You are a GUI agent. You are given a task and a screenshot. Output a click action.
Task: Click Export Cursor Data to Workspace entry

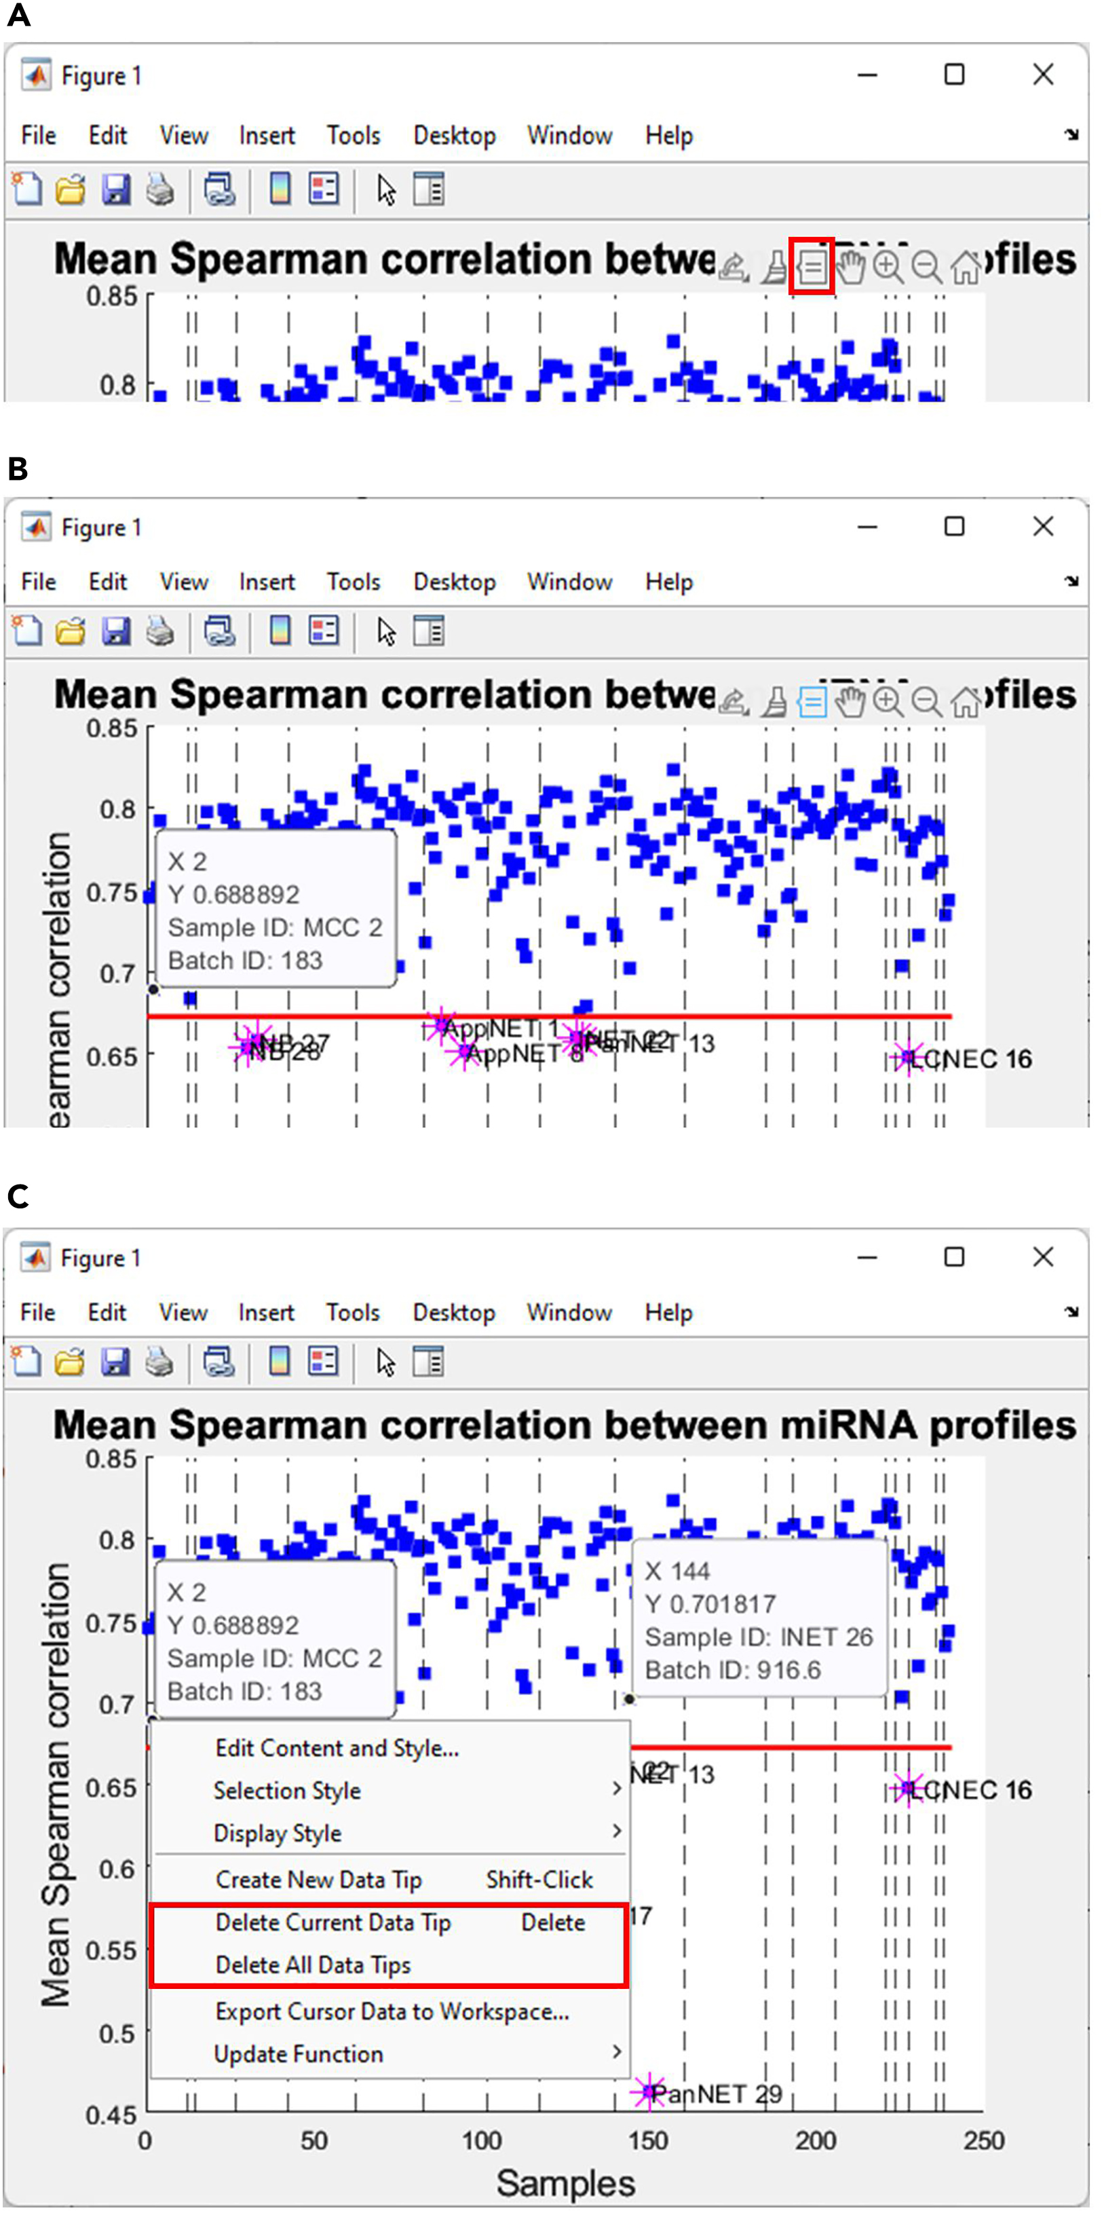(x=392, y=2012)
